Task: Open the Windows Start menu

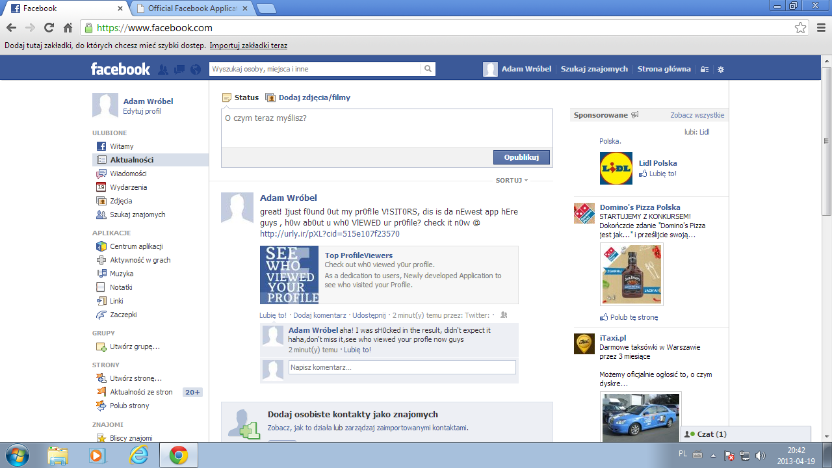Action: click(x=17, y=455)
